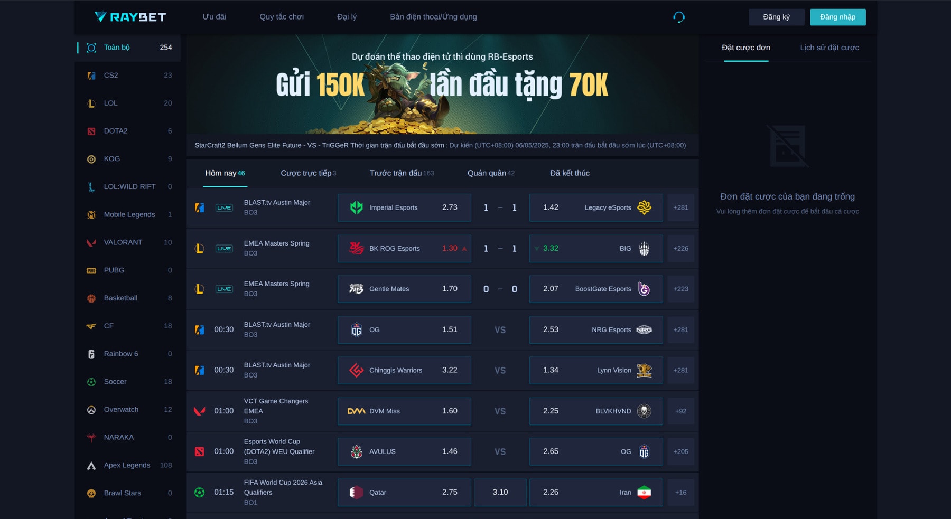This screenshot has width=951, height=519.
Task: Select the KOG icon in sidebar
Action: pos(91,159)
